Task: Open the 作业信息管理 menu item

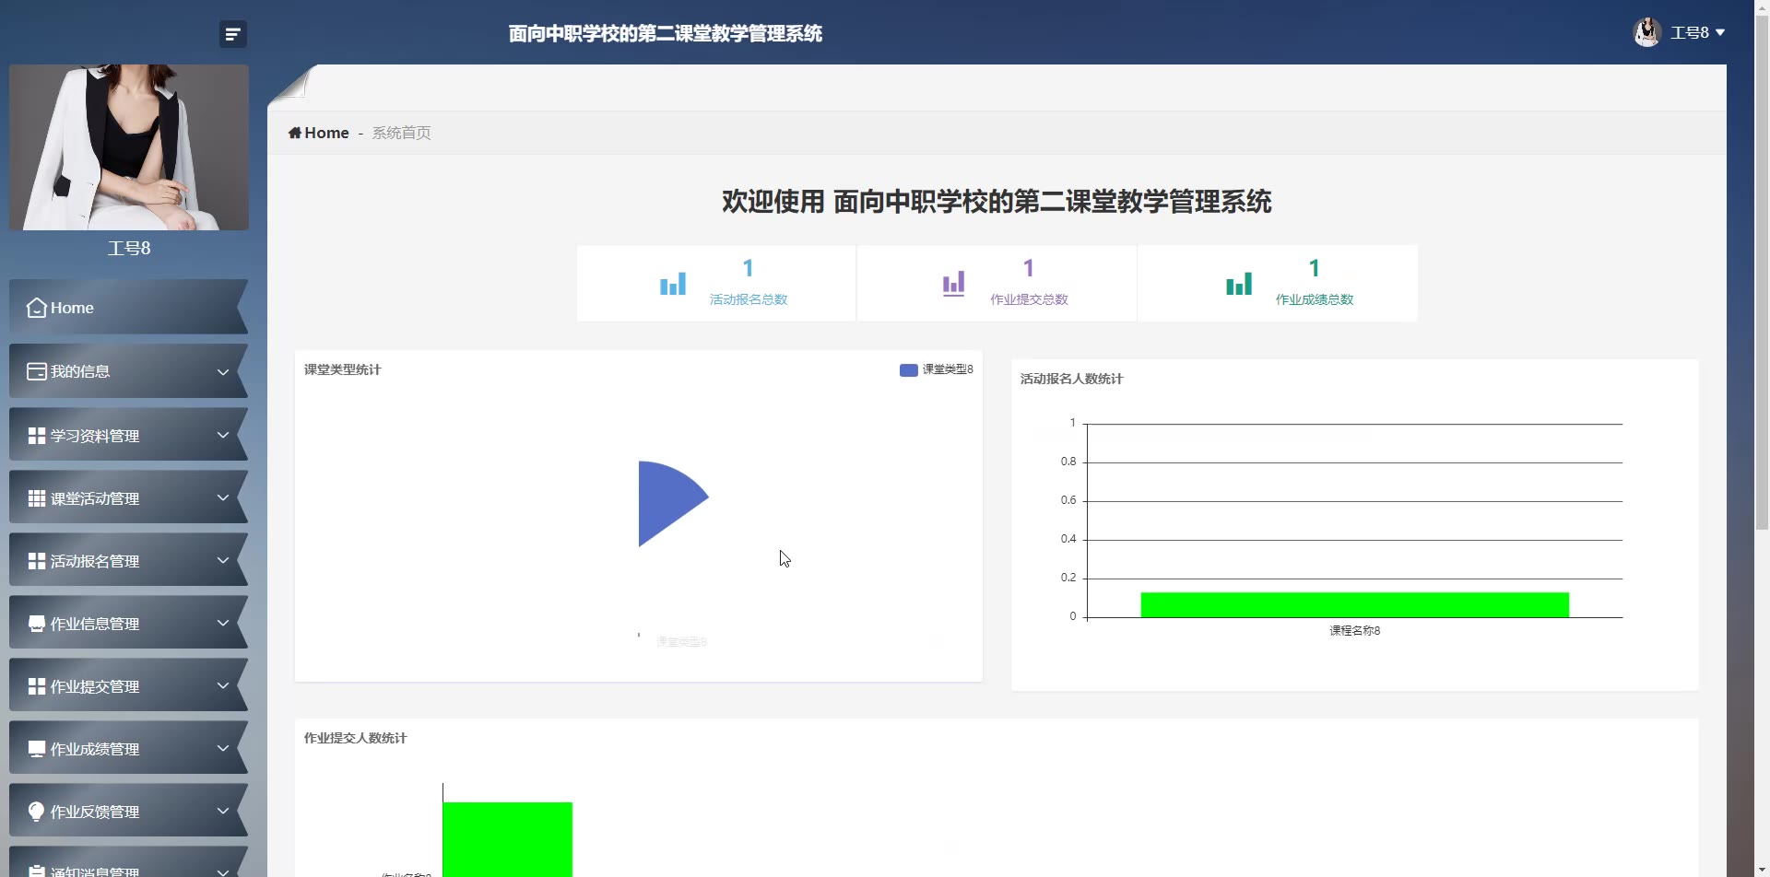Action: [95, 624]
